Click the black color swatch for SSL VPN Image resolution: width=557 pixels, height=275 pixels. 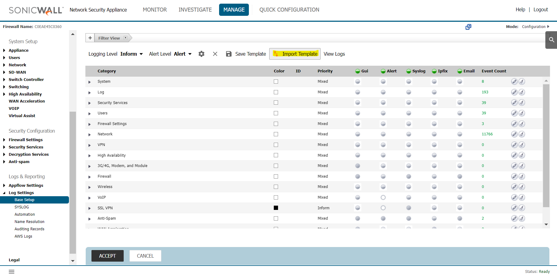pos(276,208)
